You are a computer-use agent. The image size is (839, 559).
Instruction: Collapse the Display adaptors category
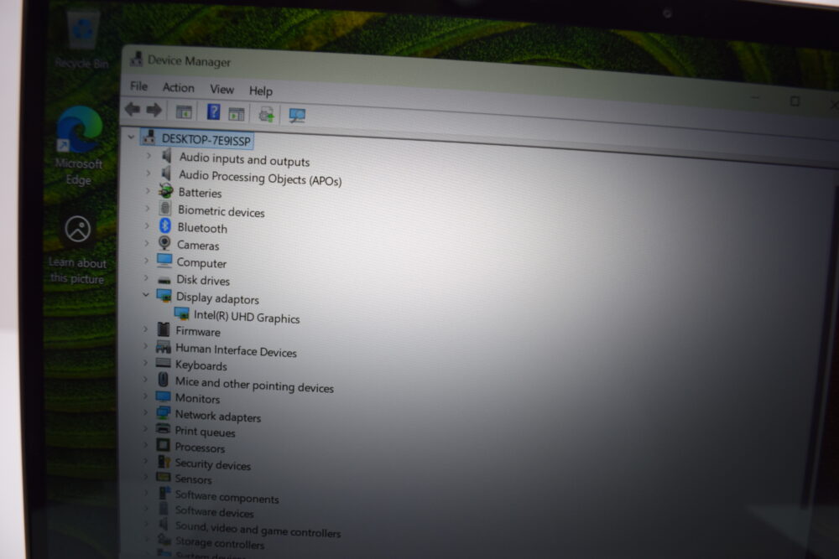pos(145,294)
